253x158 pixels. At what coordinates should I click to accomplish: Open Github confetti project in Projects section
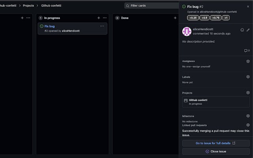pyautogui.click(x=198, y=100)
